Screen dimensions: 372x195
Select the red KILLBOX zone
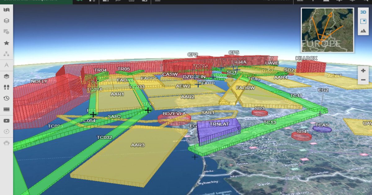tap(311, 67)
